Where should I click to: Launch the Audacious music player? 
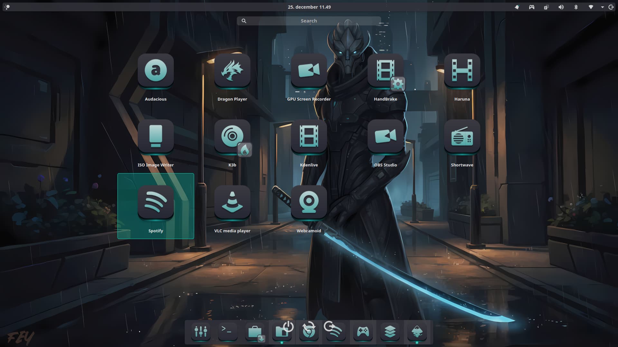pyautogui.click(x=155, y=70)
